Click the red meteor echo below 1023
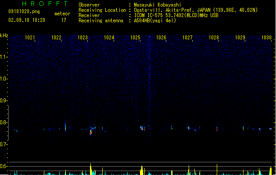 click(x=91, y=132)
